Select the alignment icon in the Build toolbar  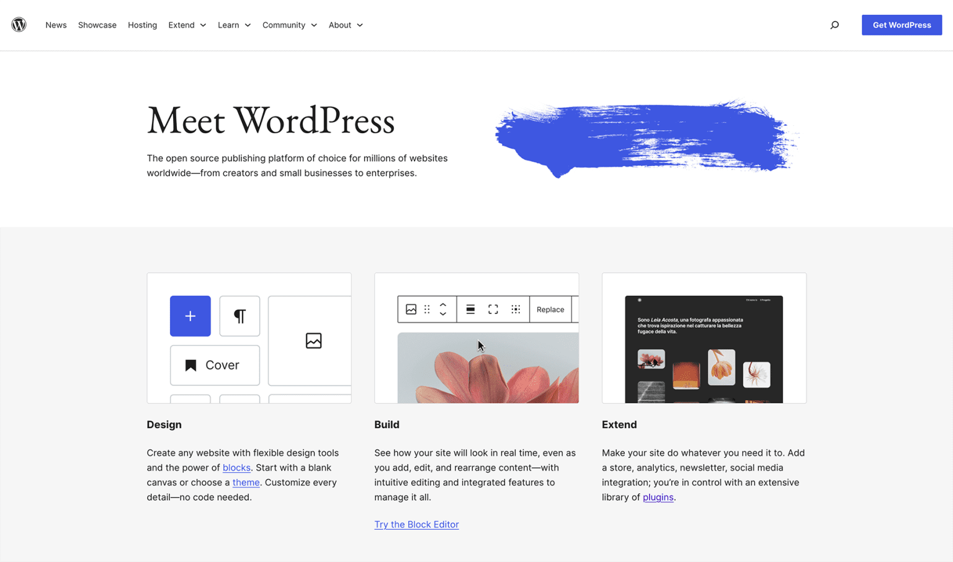pyautogui.click(x=470, y=309)
